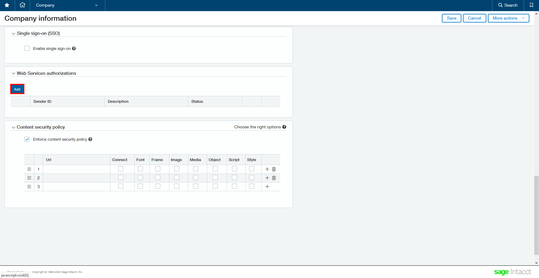
Task: Delete row 1 with trash icon
Action: (x=274, y=169)
